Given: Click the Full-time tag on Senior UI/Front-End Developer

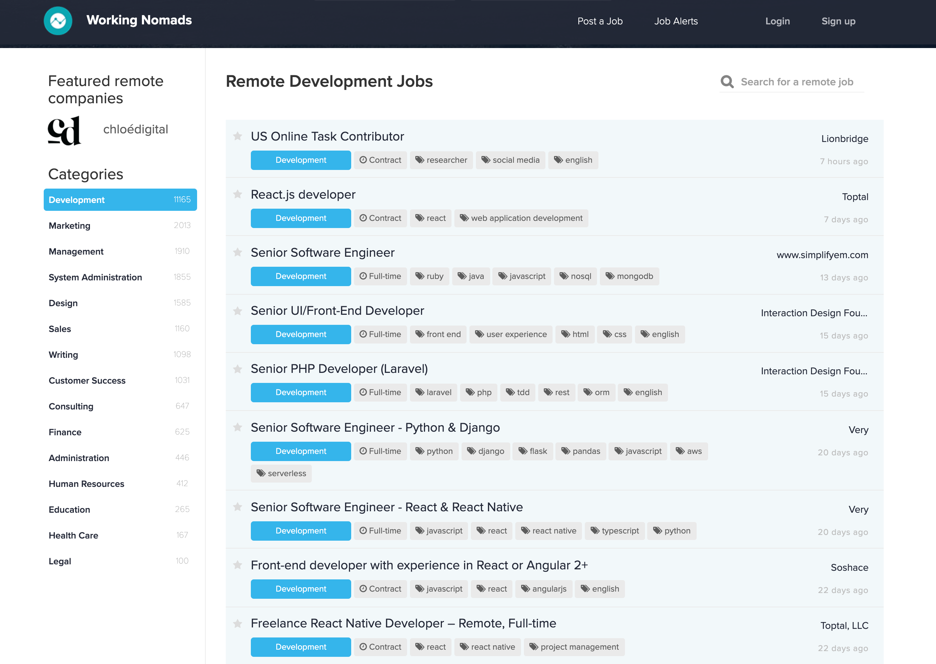Looking at the screenshot, I should 380,334.
